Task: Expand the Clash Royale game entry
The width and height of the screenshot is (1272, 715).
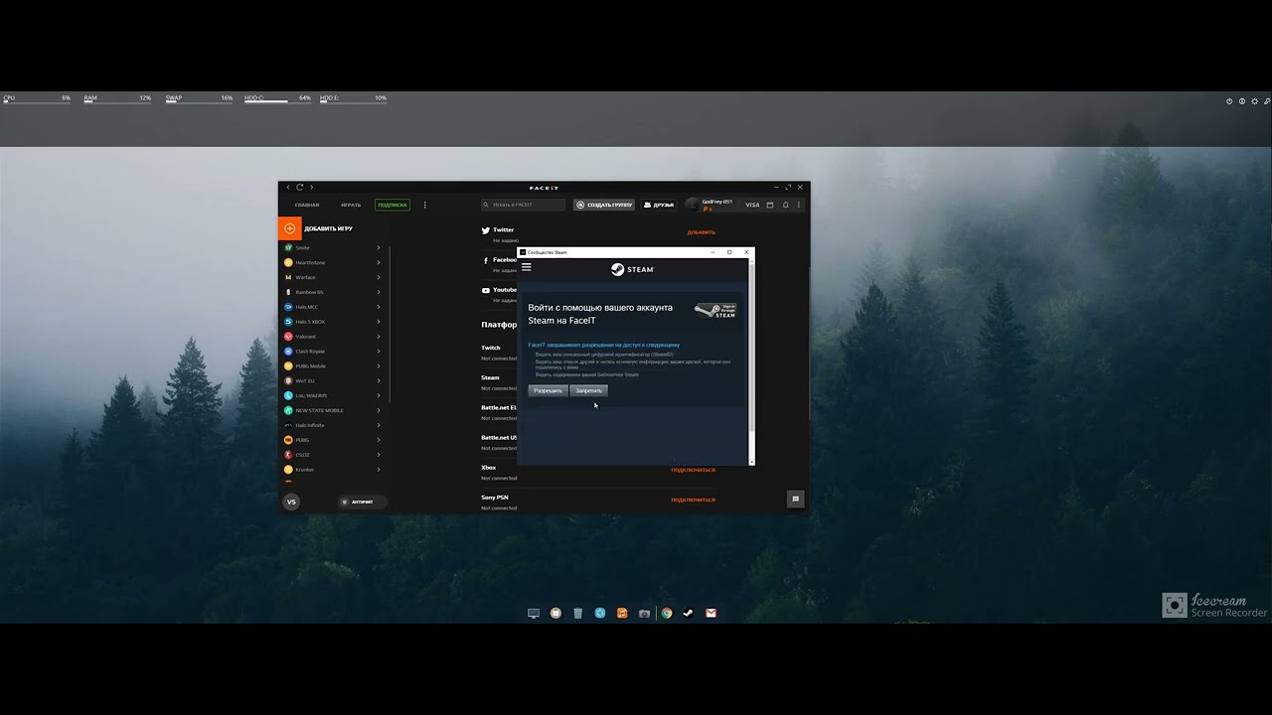Action: pos(379,352)
